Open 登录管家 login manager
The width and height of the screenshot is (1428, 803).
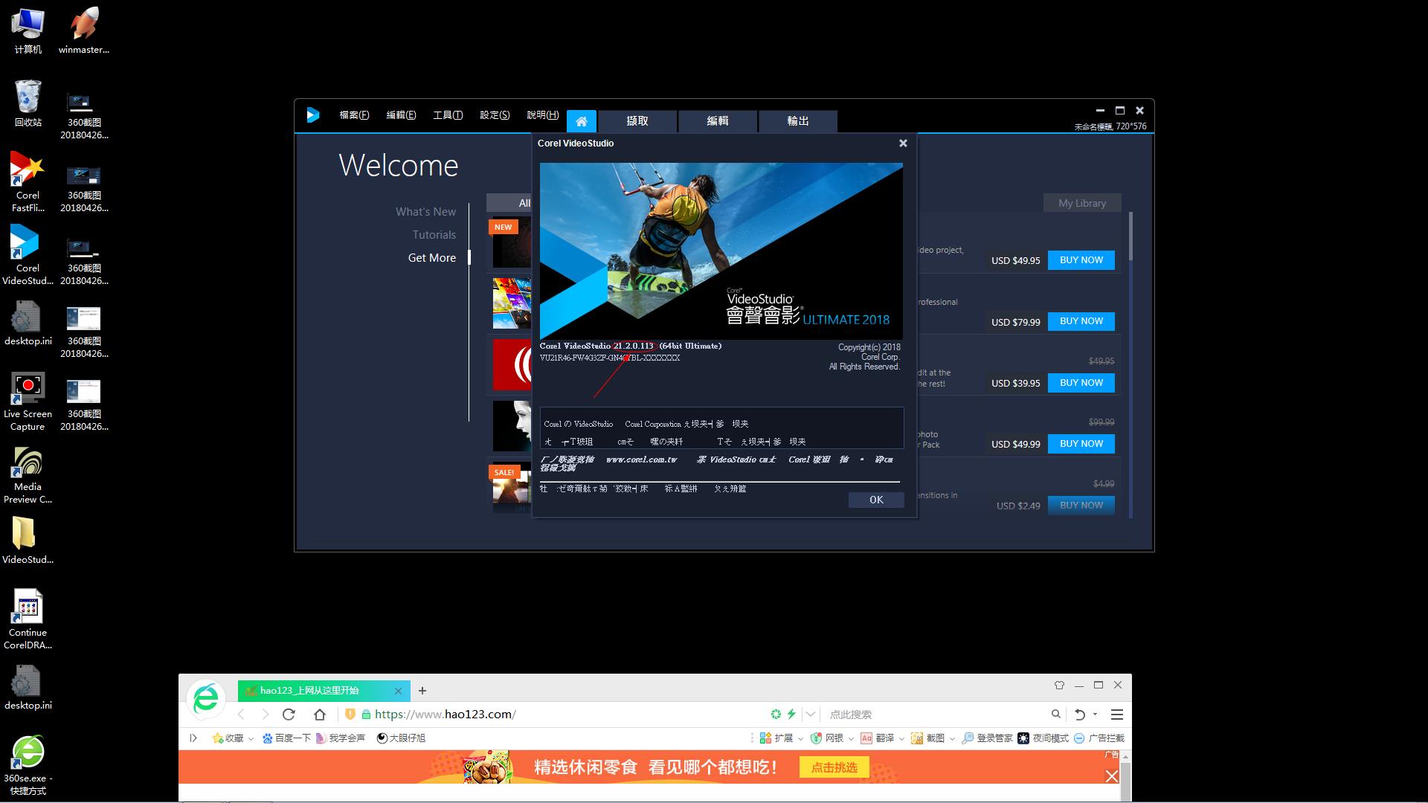coord(987,738)
